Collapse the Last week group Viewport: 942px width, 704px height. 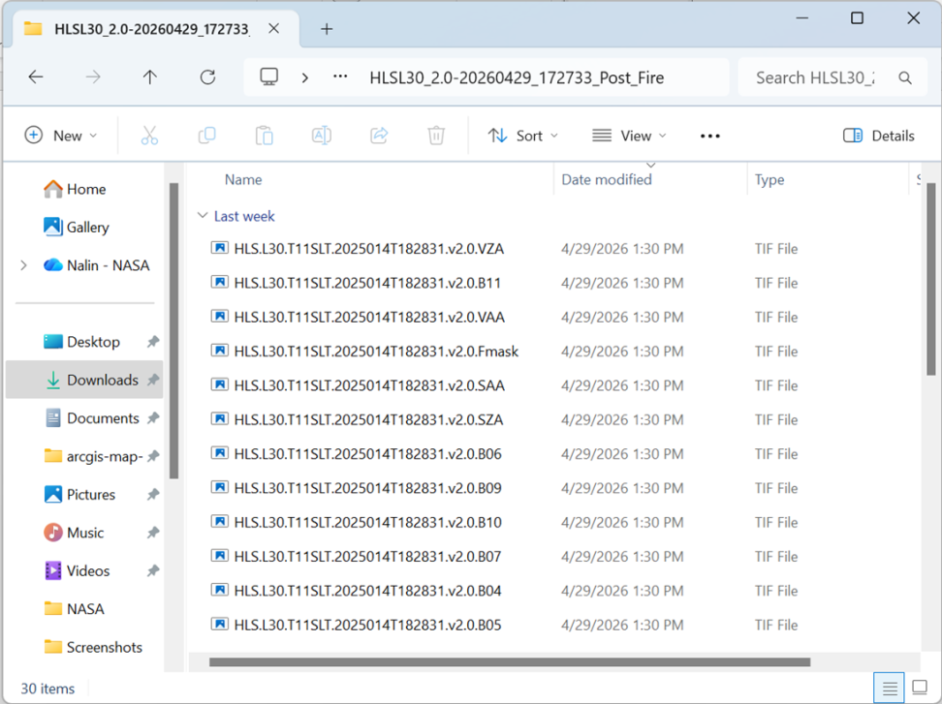tap(203, 216)
